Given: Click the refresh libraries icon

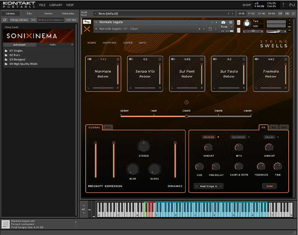Looking at the screenshot, I should tap(5, 20).
